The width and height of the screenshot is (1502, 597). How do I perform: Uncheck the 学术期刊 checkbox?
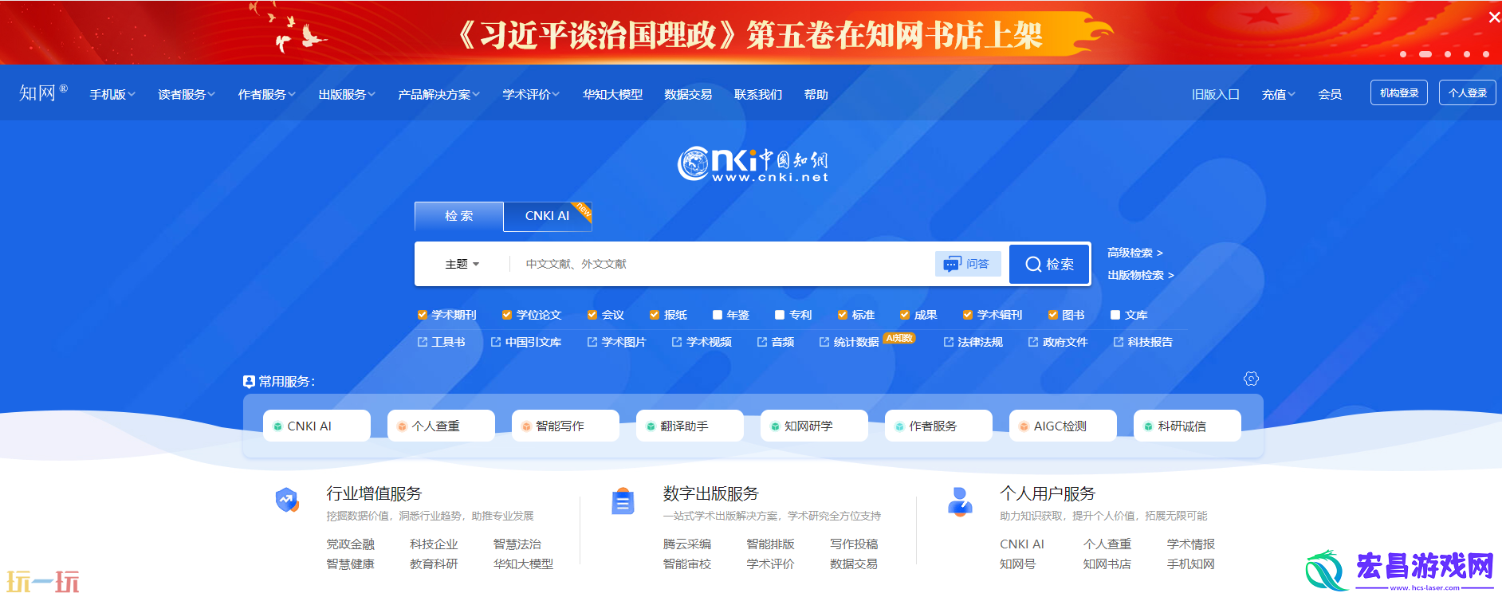(423, 315)
